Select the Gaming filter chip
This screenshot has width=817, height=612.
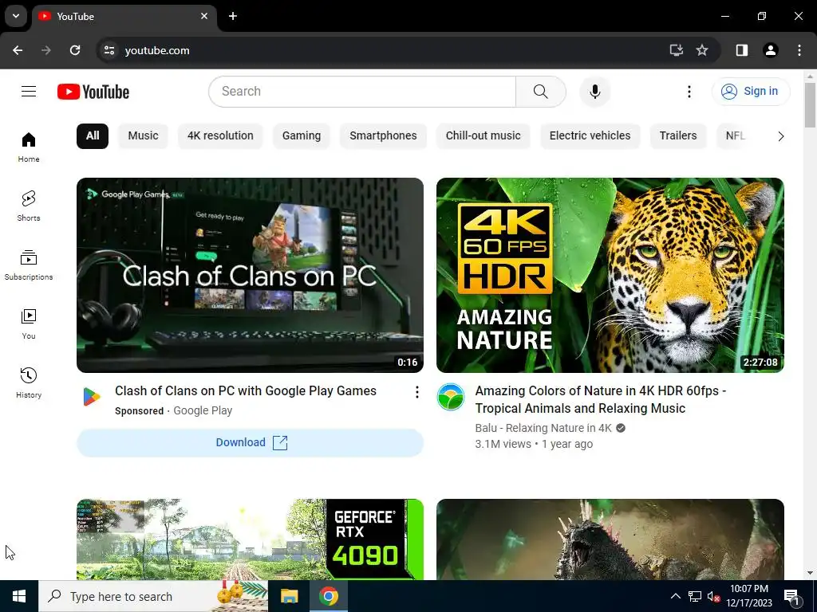(x=301, y=135)
